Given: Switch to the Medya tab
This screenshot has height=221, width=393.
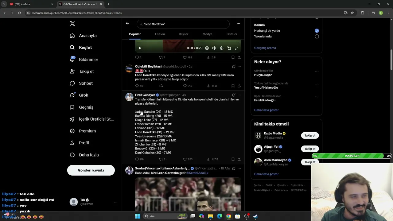Looking at the screenshot, I should [207, 34].
